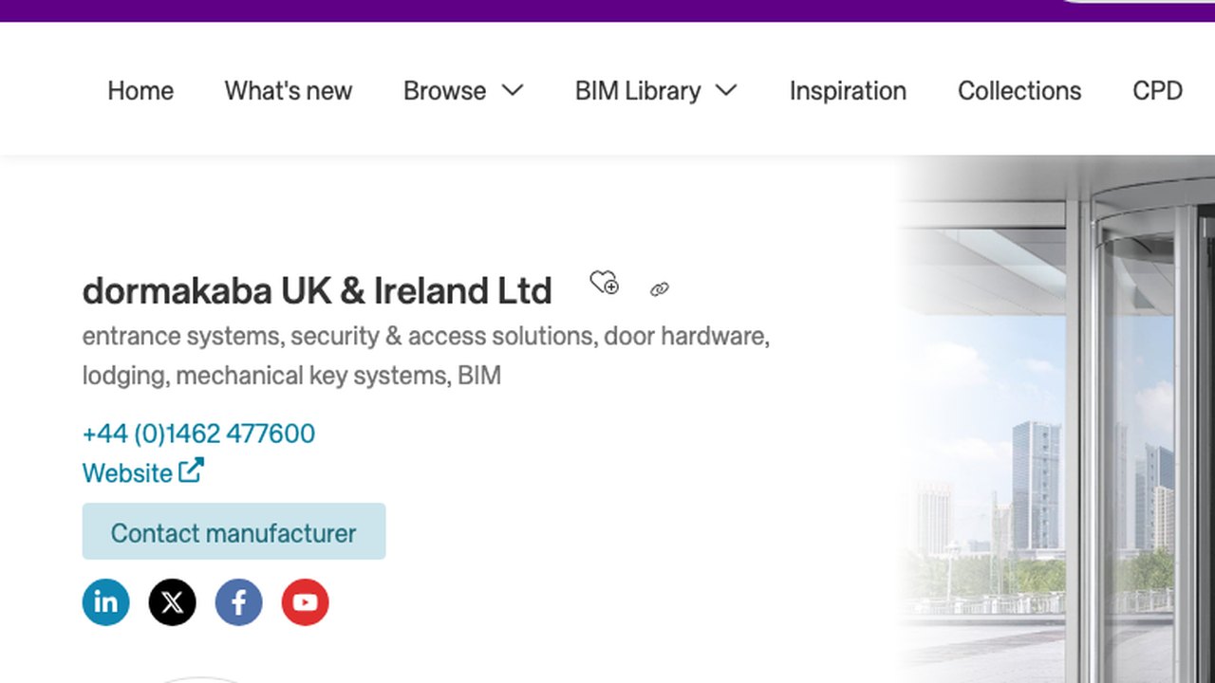The height and width of the screenshot is (683, 1215).
Task: Expand the Browse dropdown chevron
Action: (x=513, y=90)
